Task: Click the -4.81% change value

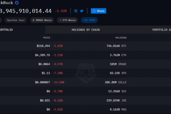Action: click(x=58, y=109)
